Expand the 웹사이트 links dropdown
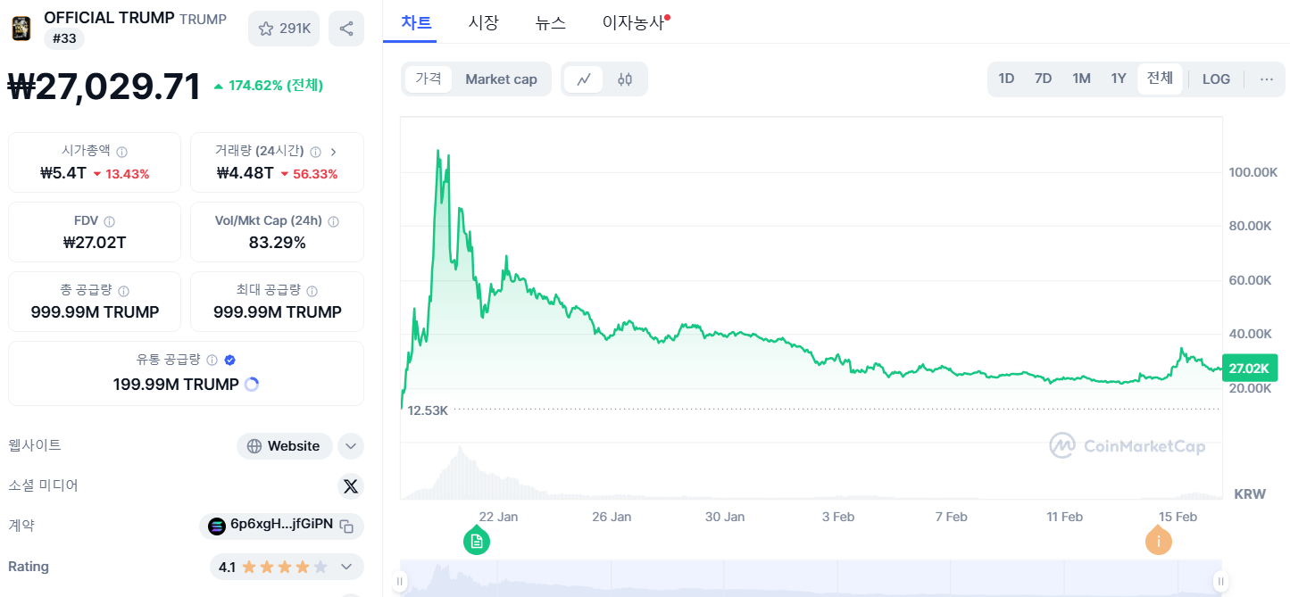This screenshot has height=597, width=1290. (350, 445)
